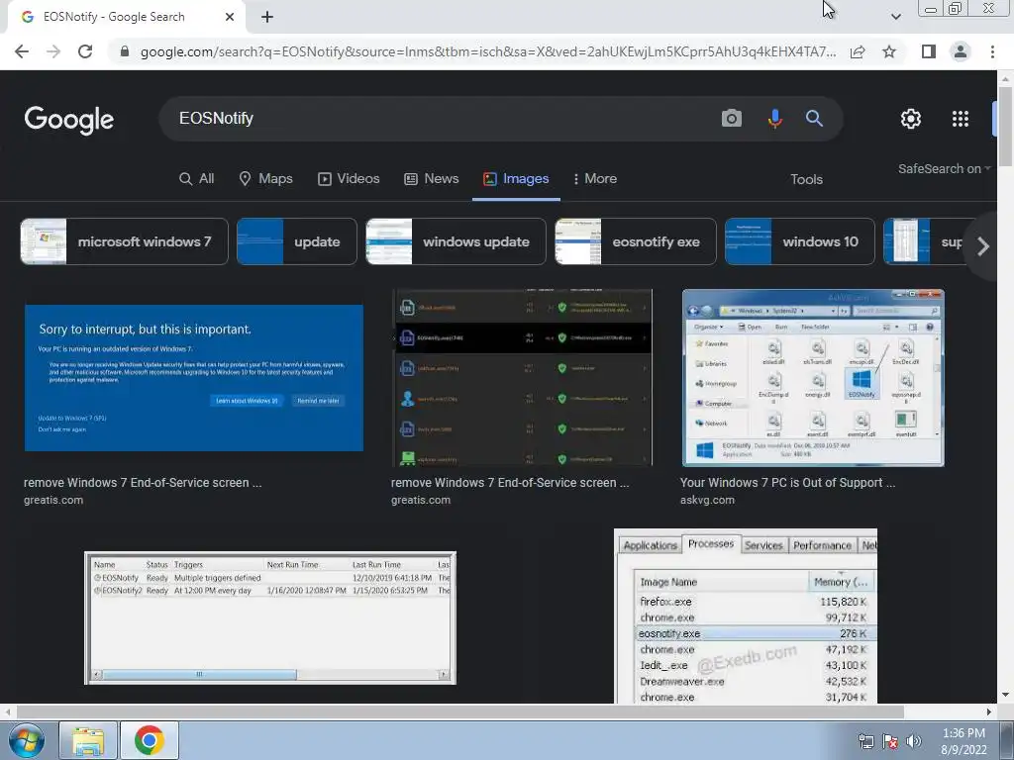Viewport: 1014px width, 760px height.
Task: Open the askvg.com result link
Action: coord(707,500)
